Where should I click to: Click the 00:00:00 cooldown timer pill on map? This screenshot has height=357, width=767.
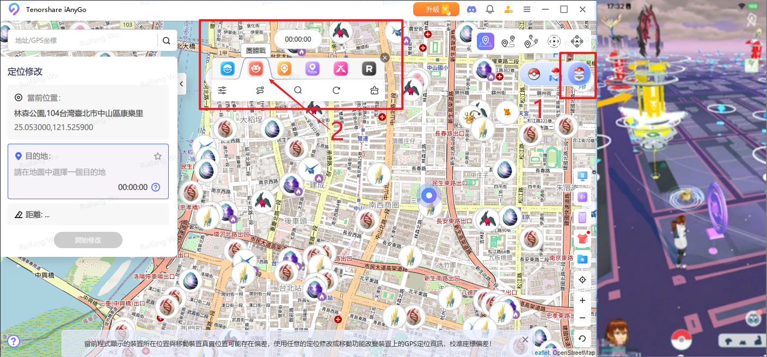pos(298,39)
